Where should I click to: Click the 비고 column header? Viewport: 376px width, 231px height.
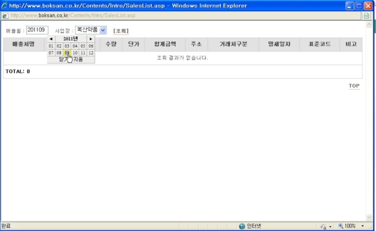point(351,44)
